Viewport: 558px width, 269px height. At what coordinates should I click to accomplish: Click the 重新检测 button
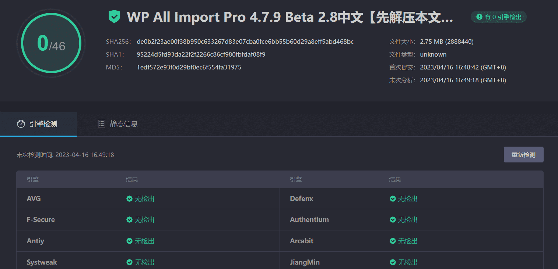523,155
